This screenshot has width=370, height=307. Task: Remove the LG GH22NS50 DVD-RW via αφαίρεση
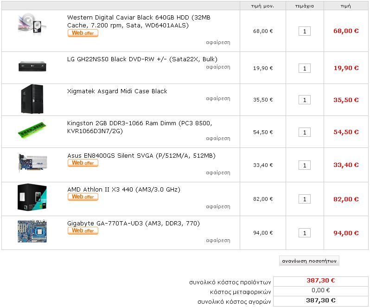[x=218, y=67]
